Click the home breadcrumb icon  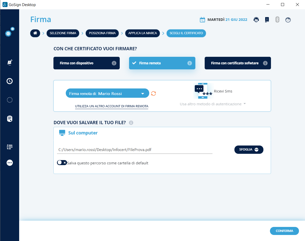point(35,33)
